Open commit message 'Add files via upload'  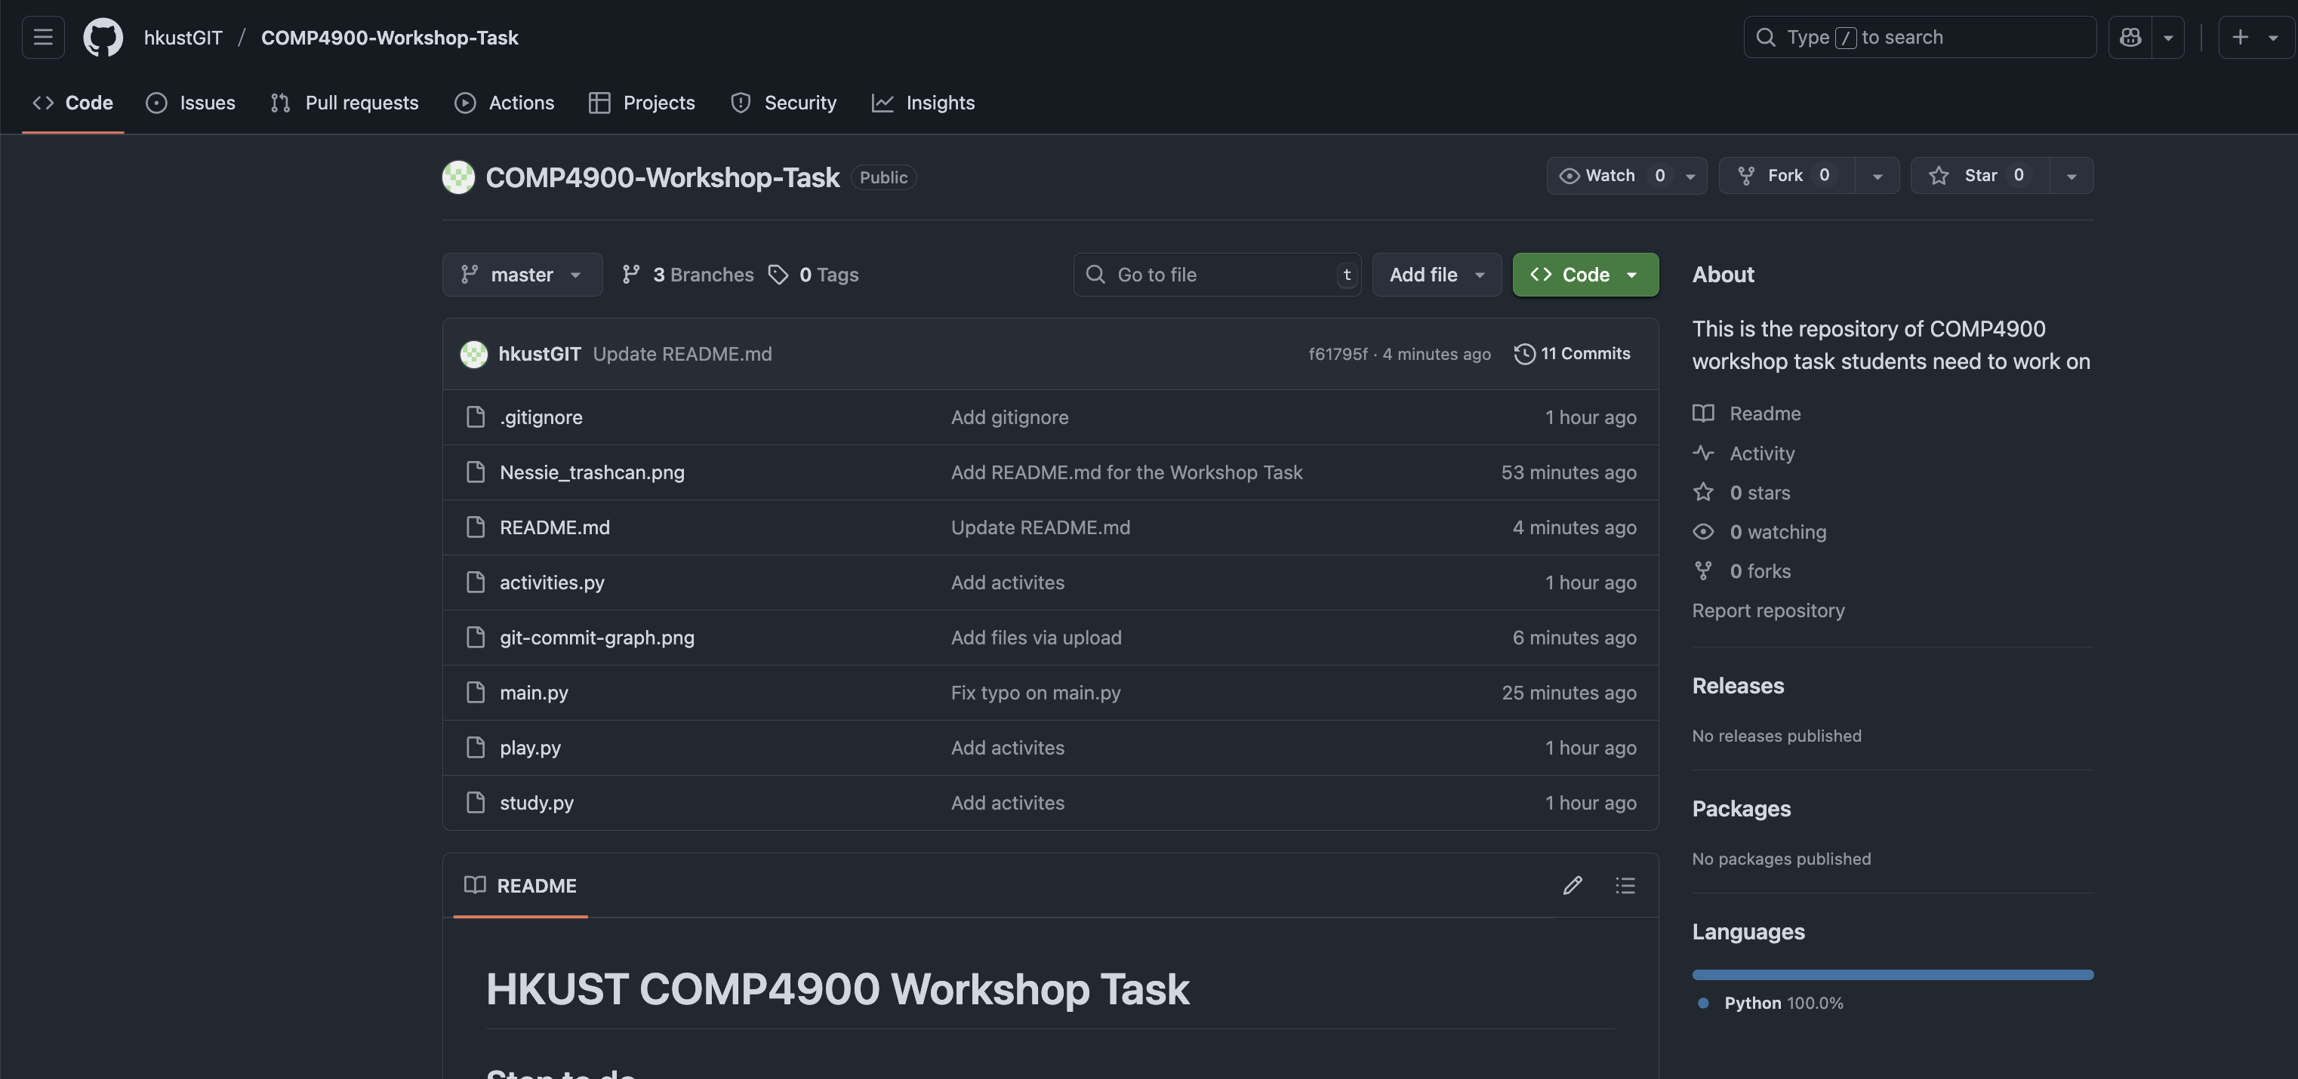pos(1037,638)
